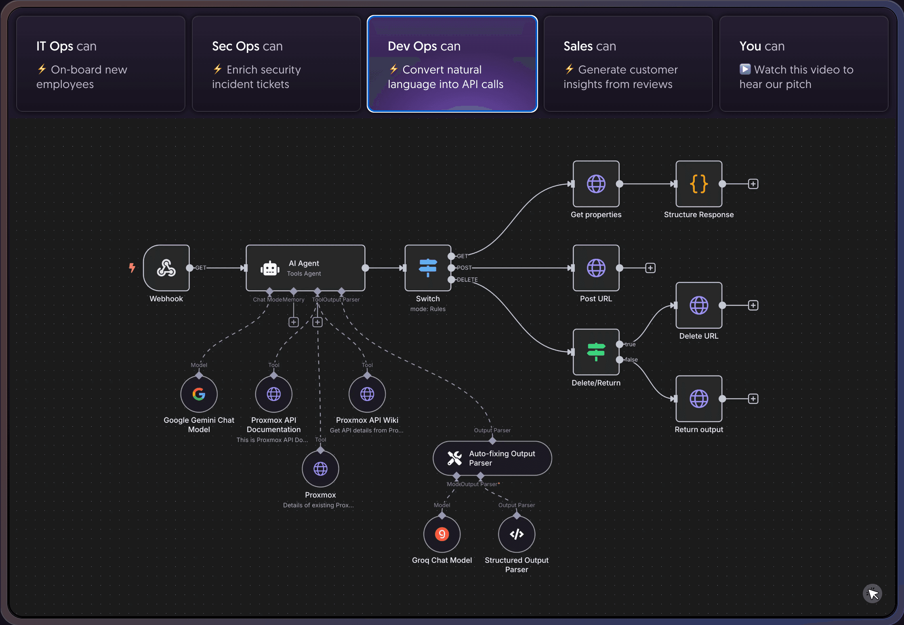Click the Webhook GET output connector

[x=189, y=268]
